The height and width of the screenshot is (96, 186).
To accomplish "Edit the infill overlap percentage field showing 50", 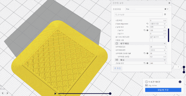I will 158,53.
